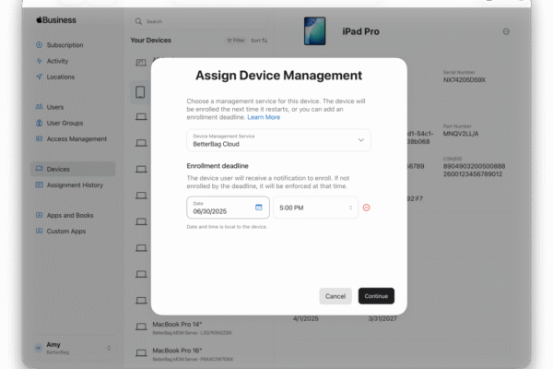Screen dimensions: 553x369
Task: Click part number MNQV2LL/A
Action: (x=461, y=134)
